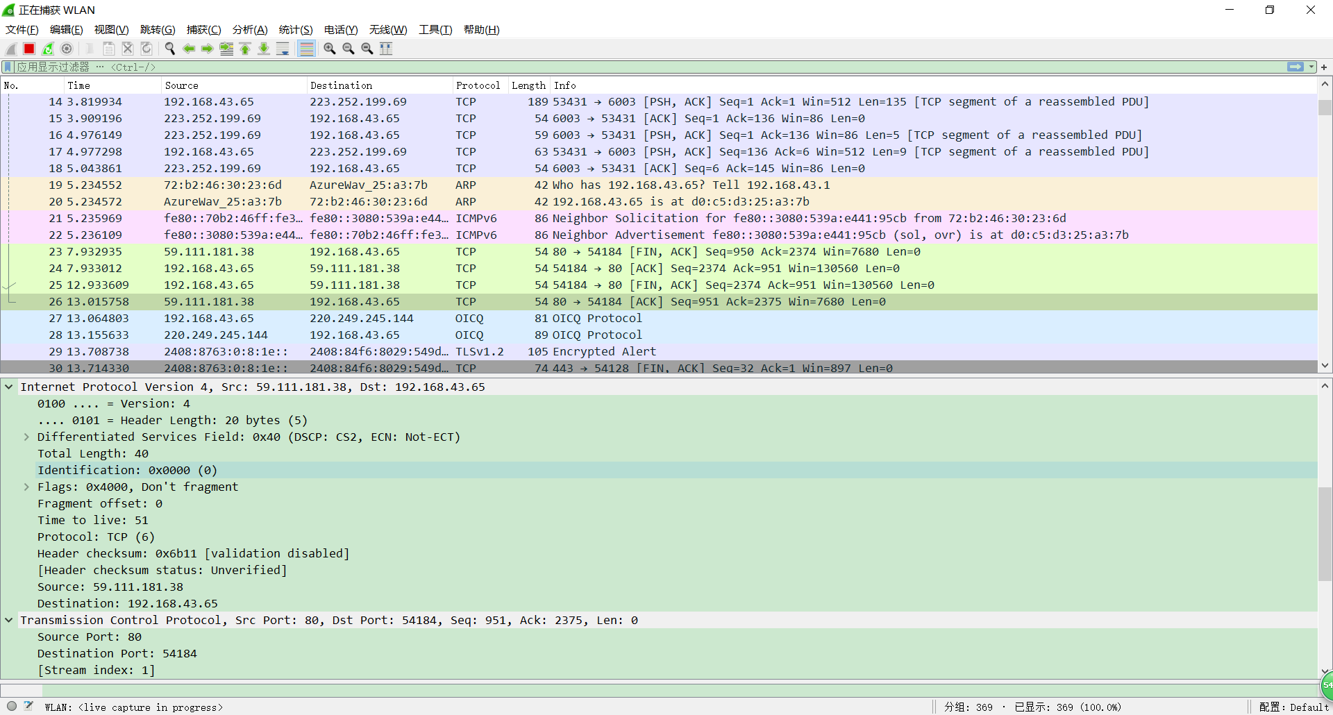Open the 视图(V) menu
Viewport: 1333px width, 715px height.
pos(112,30)
